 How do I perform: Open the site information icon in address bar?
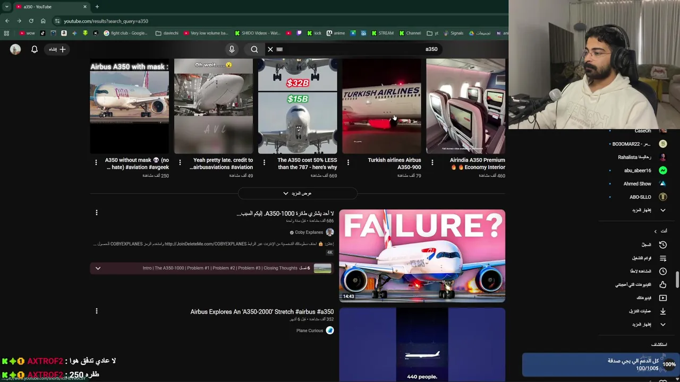57,21
